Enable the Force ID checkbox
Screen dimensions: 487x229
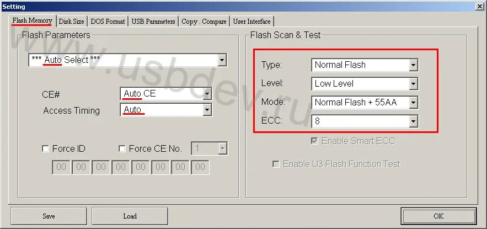coord(45,149)
